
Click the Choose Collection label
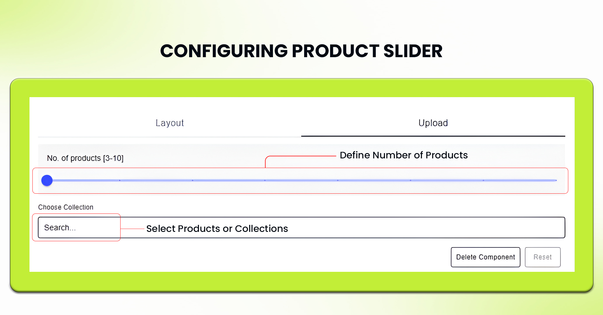tap(66, 207)
